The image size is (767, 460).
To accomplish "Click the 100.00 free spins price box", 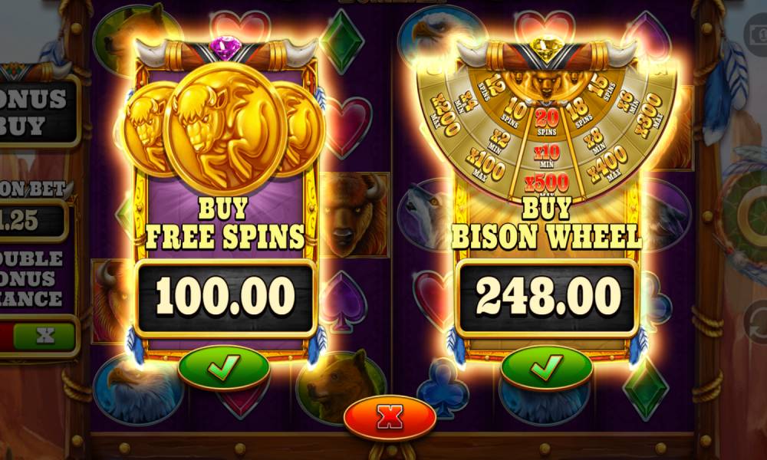I will click(x=225, y=297).
